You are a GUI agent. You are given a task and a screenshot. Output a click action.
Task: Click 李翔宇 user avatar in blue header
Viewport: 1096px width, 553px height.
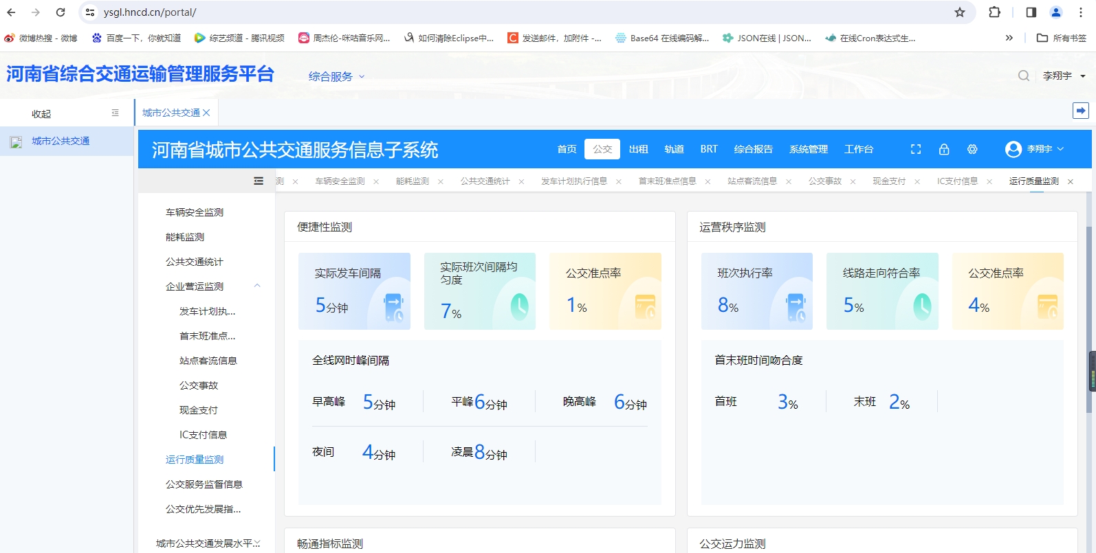1013,149
